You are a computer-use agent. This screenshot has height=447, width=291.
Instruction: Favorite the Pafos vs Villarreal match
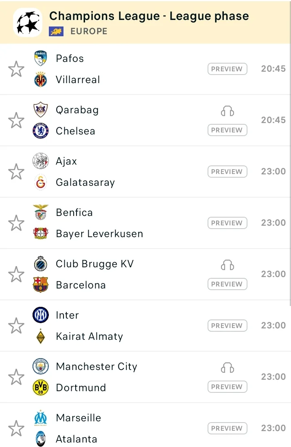[16, 69]
